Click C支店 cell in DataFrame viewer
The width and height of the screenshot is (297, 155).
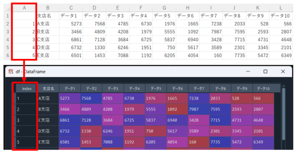click(x=48, y=120)
